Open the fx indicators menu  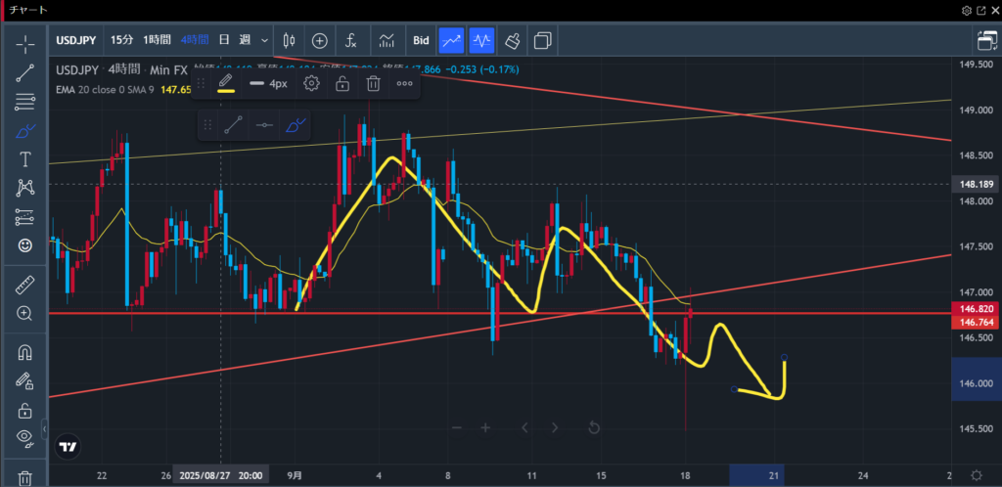pyautogui.click(x=350, y=41)
